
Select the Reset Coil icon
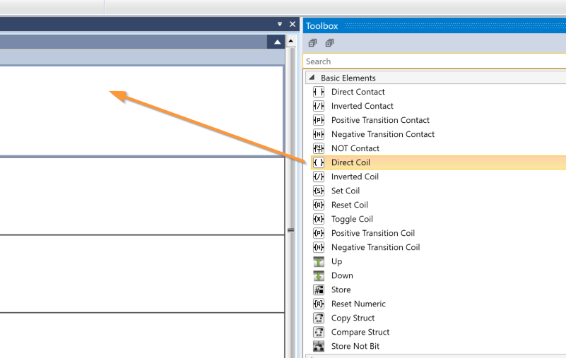pyautogui.click(x=318, y=205)
